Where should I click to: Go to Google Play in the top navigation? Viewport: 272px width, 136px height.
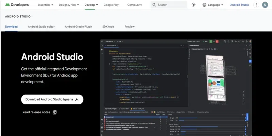point(112,5)
